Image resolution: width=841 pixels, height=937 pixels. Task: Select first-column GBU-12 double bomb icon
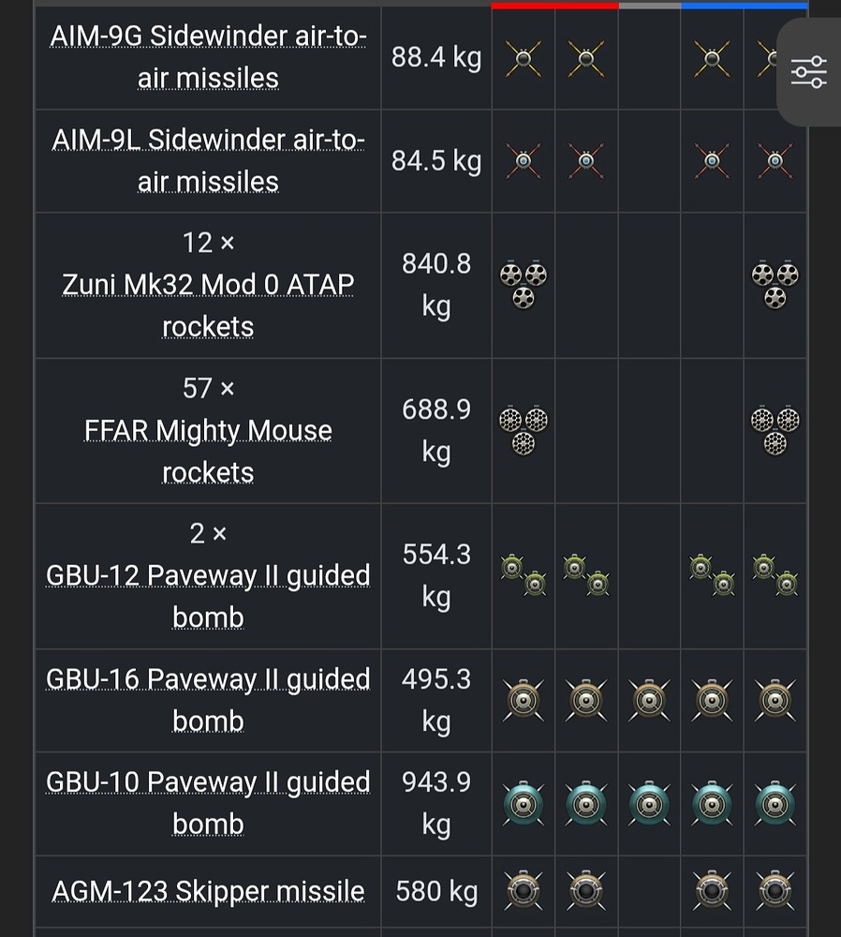(x=524, y=575)
